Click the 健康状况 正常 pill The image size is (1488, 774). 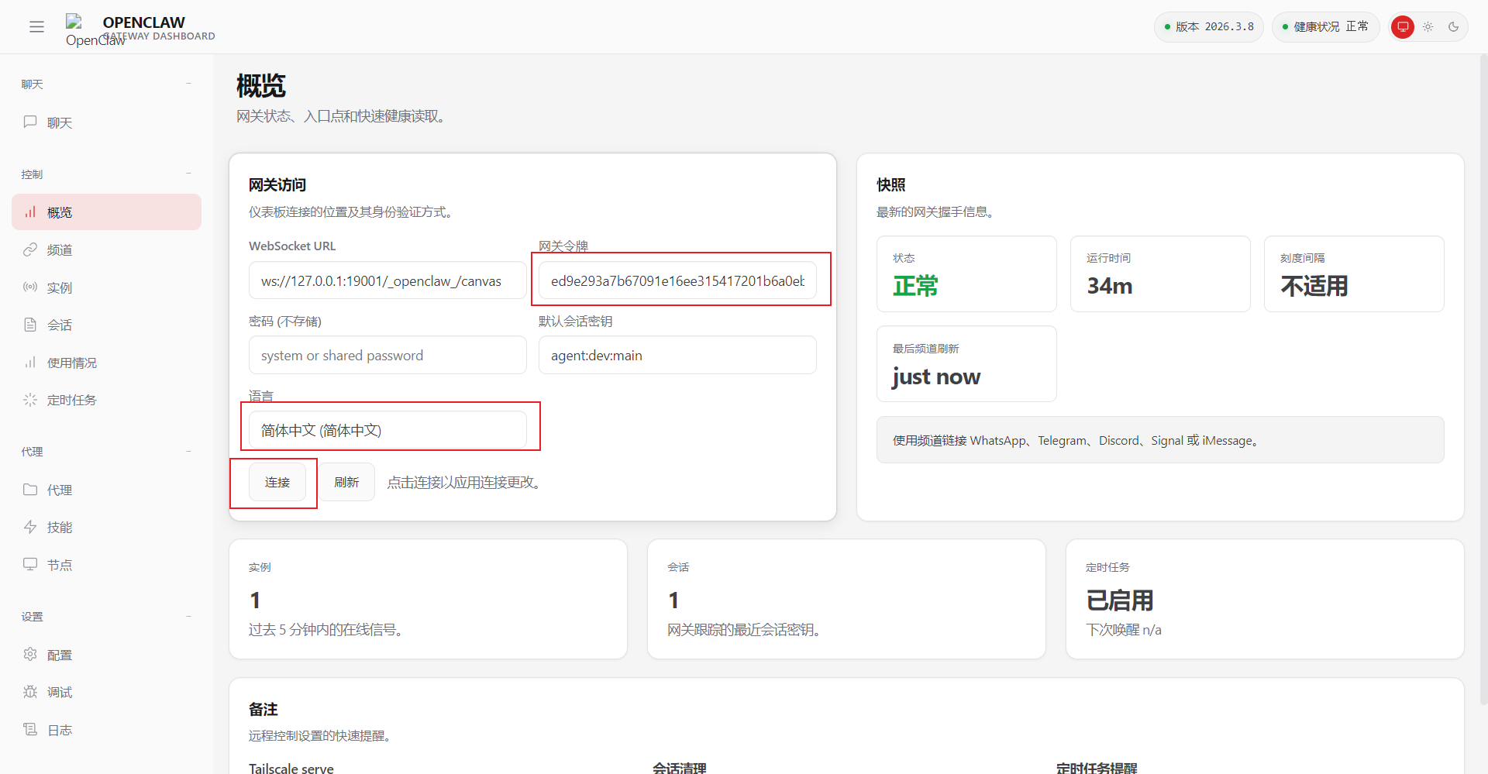pos(1326,27)
